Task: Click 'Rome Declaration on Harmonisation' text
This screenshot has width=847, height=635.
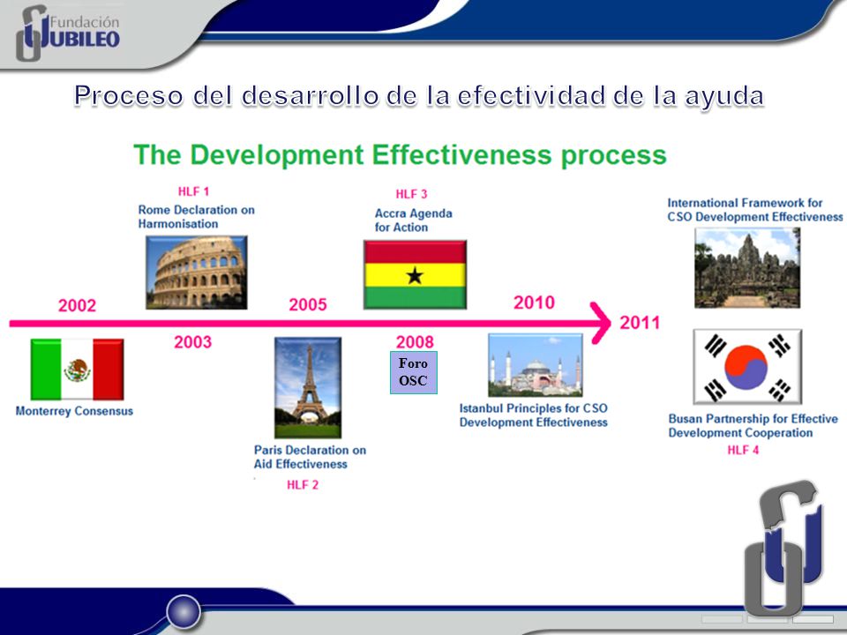Action: [196, 217]
